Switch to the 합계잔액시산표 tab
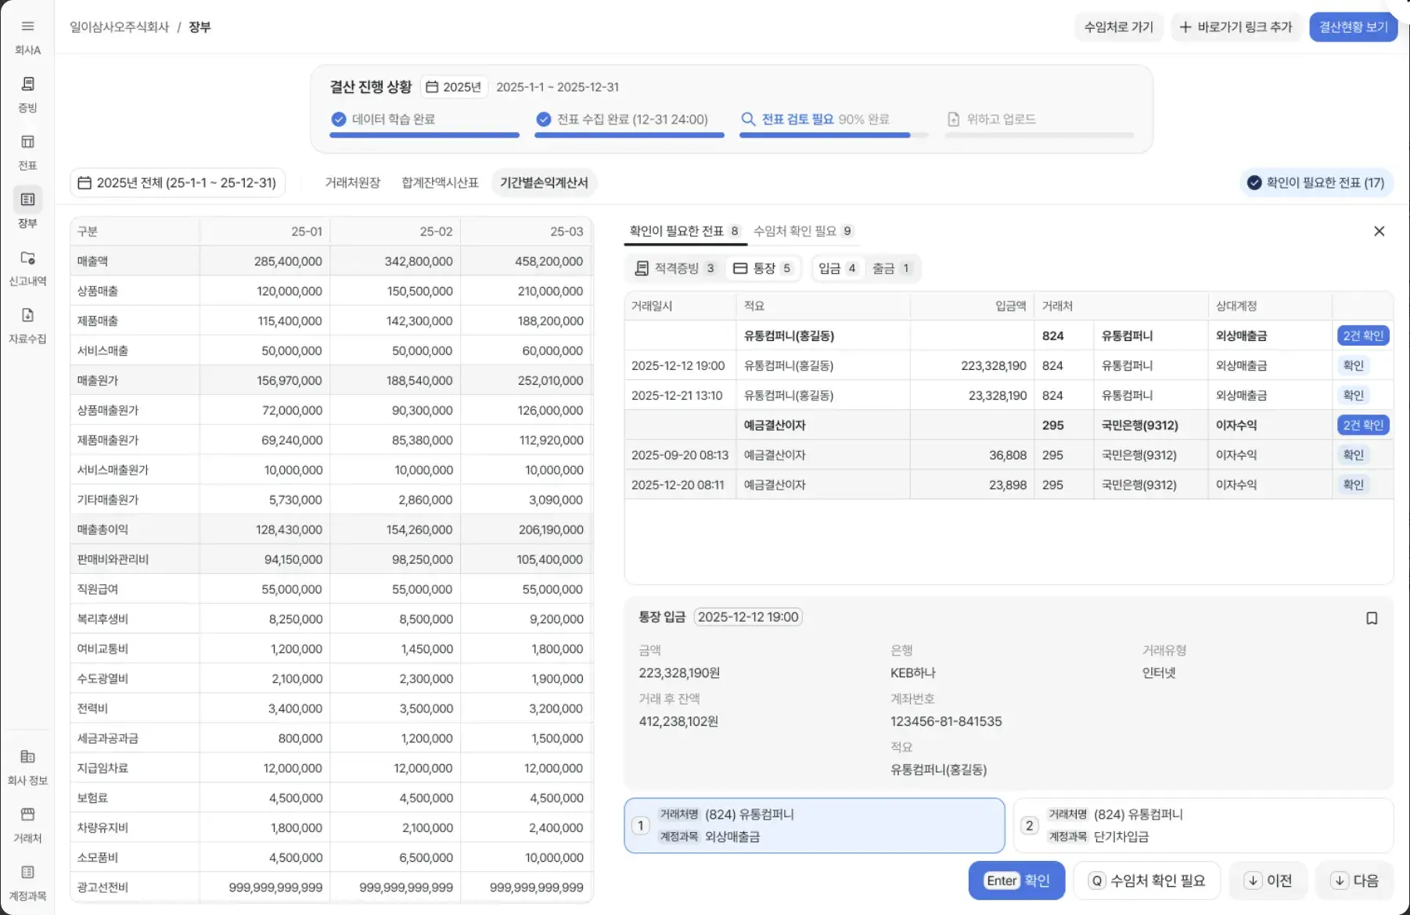Viewport: 1410px width, 915px height. pyautogui.click(x=440, y=183)
